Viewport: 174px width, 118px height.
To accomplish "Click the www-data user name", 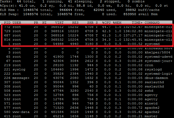I will [x=21, y=112].
